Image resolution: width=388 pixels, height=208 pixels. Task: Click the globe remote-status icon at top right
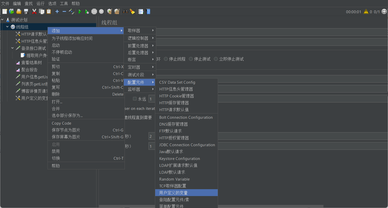[x=384, y=11]
